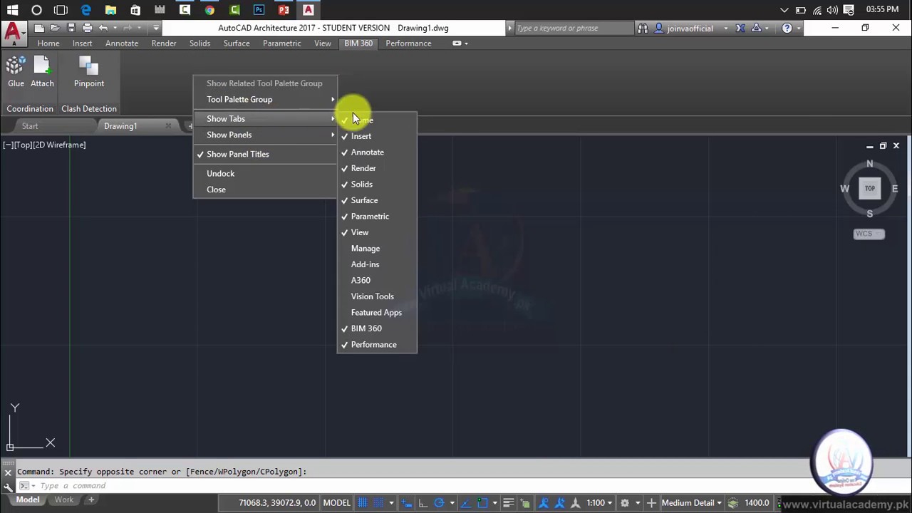Switch to the Home ribbon tab
Image resolution: width=912 pixels, height=513 pixels.
pyautogui.click(x=48, y=43)
